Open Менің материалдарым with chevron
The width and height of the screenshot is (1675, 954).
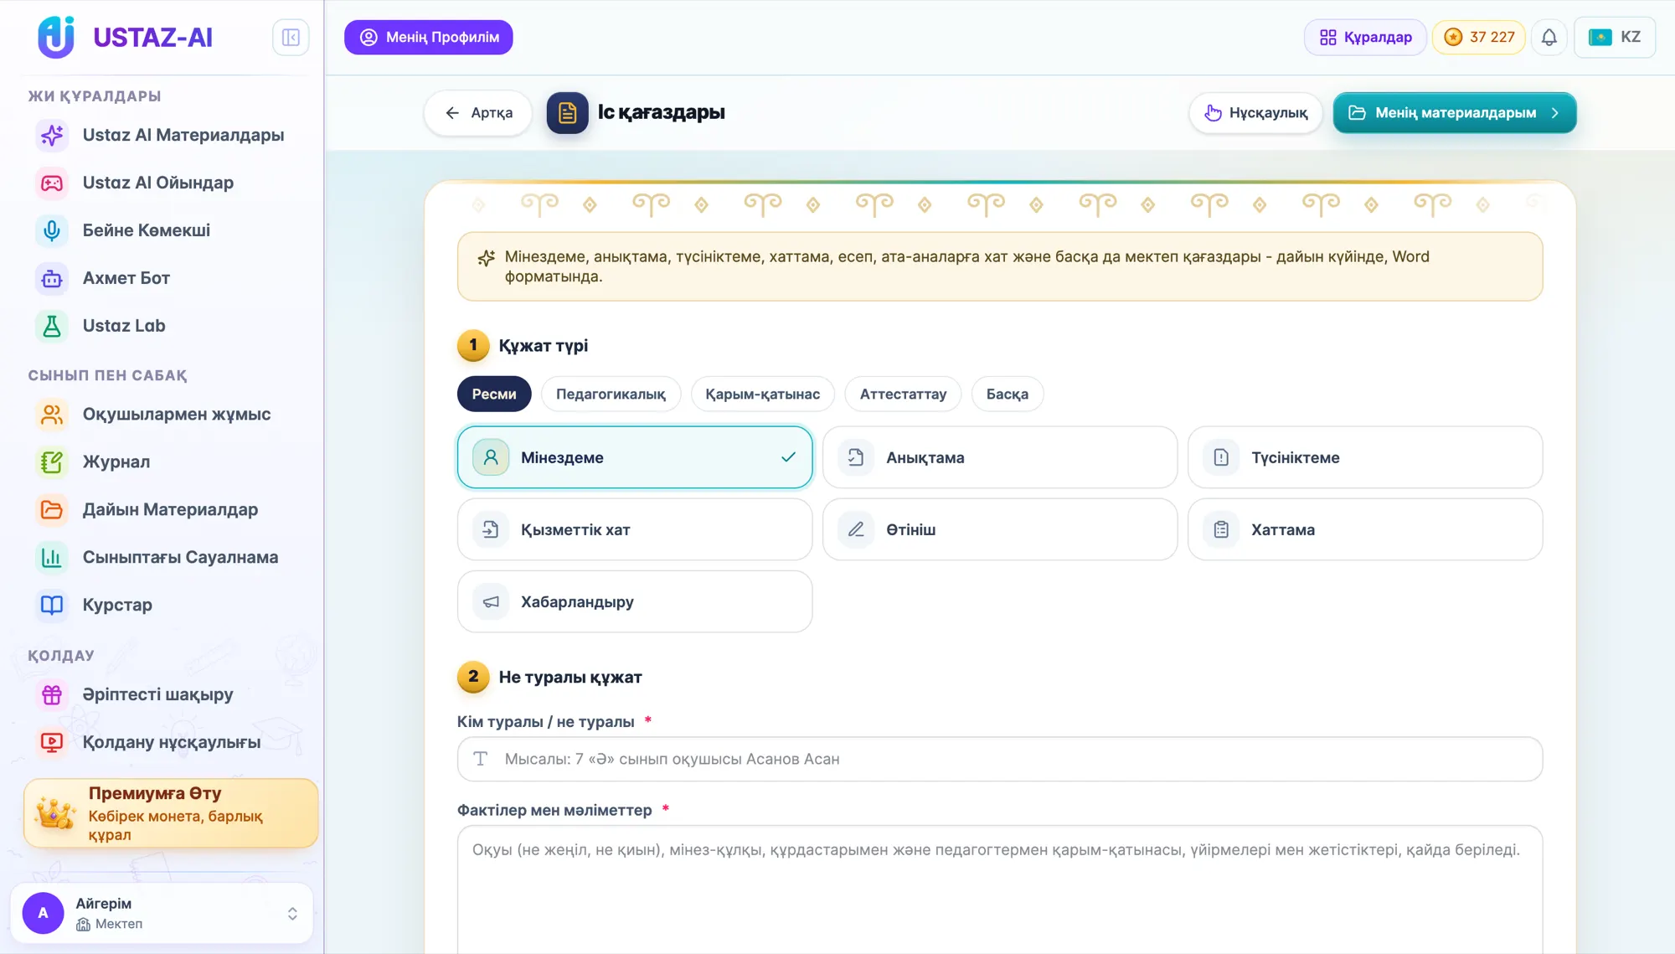pos(1455,113)
